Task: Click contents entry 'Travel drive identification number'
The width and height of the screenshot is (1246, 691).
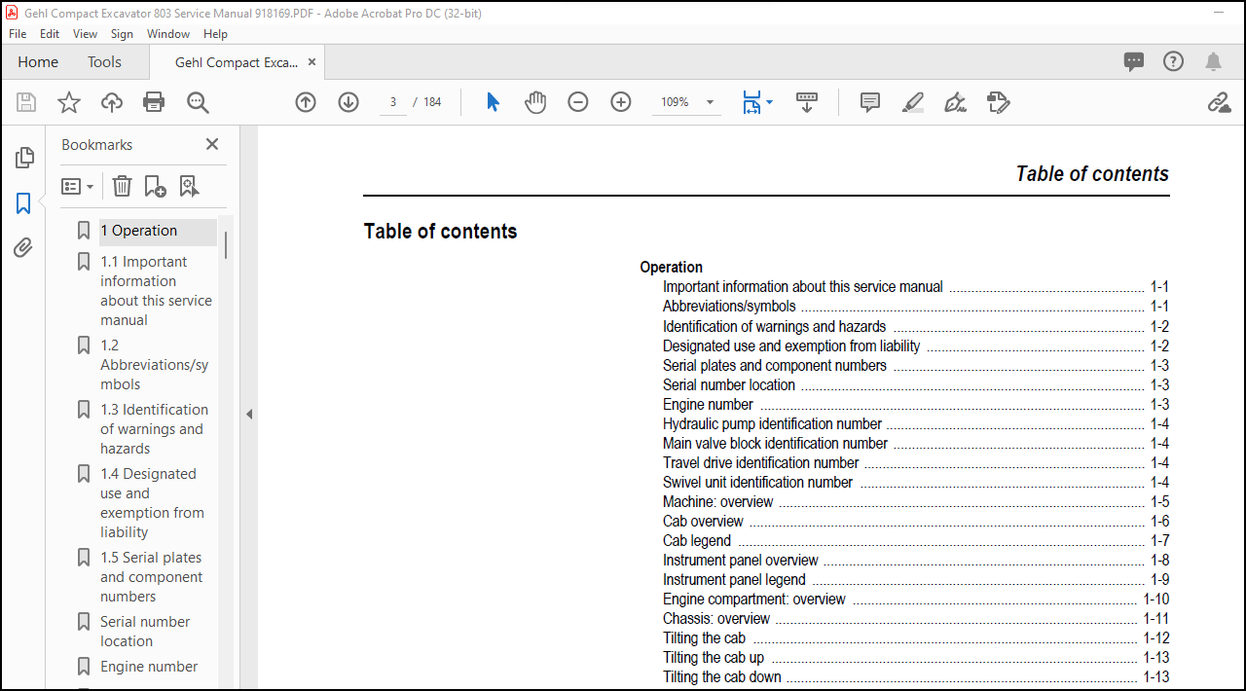Action: (x=760, y=462)
